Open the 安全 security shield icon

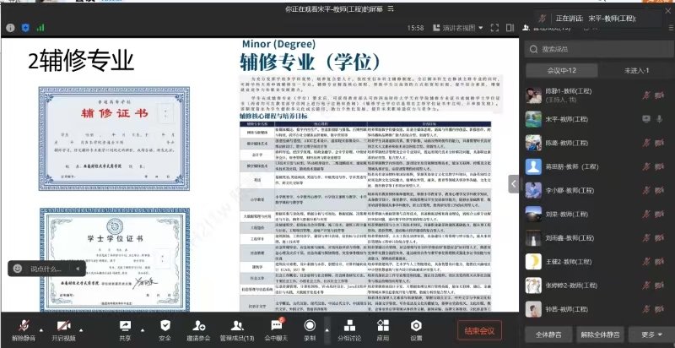click(165, 325)
